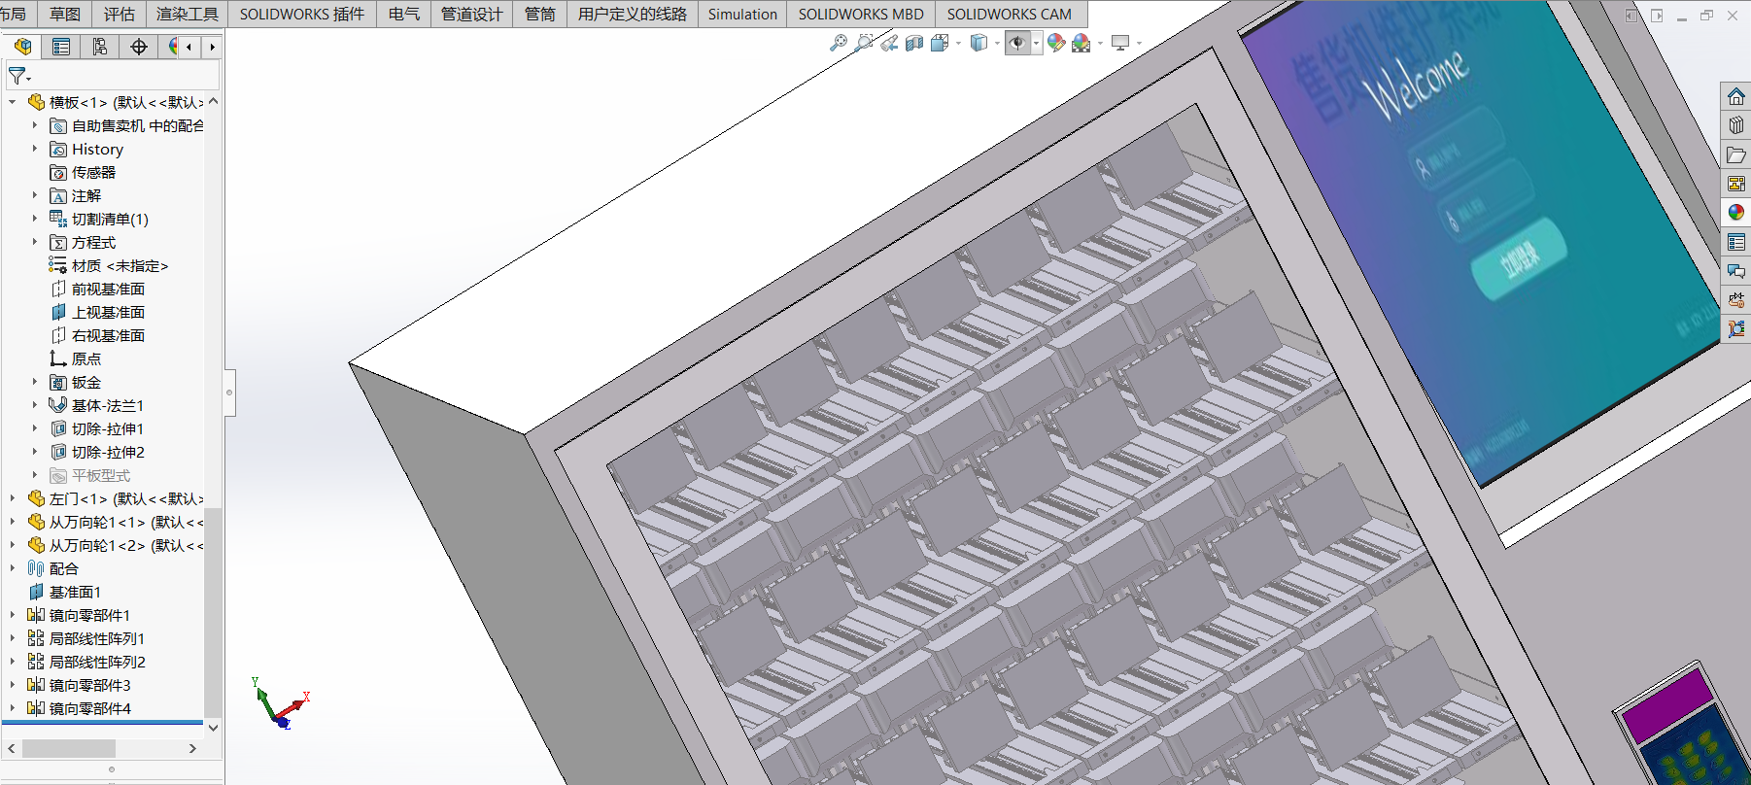Open the 渲染工具 render tools tab
Viewport: 1751px width, 785px height.
point(188,14)
